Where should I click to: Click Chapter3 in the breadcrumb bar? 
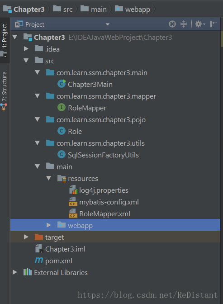pyautogui.click(x=24, y=9)
